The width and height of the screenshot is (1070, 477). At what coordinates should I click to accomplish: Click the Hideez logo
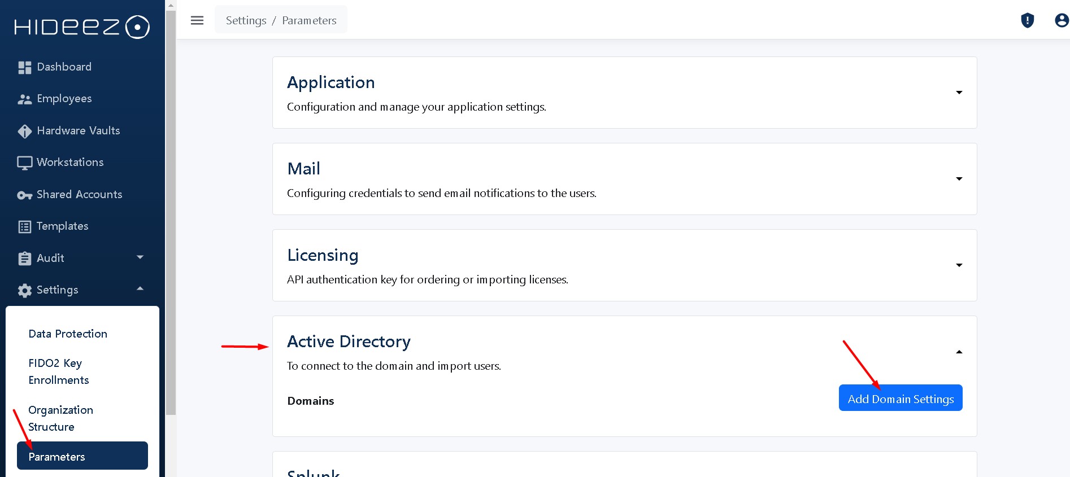pos(82,27)
